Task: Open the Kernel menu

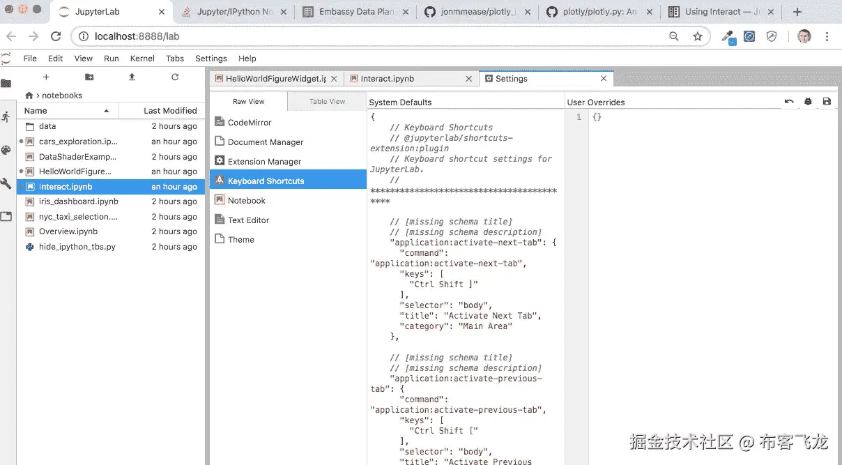Action: tap(142, 59)
